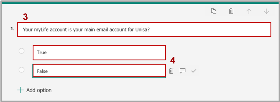Open the comment icon next to False
The height and width of the screenshot is (102, 280).
point(182,71)
